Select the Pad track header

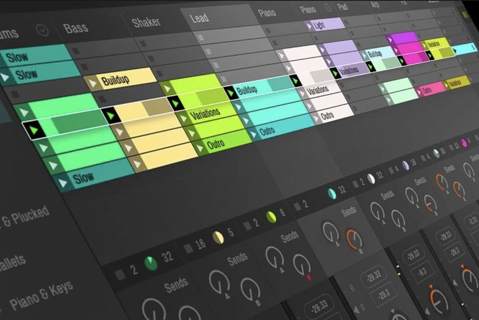click(342, 6)
